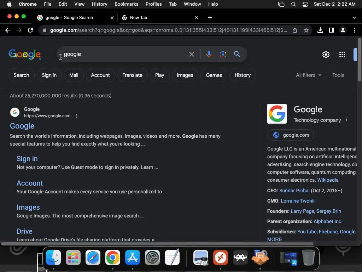Bookmark this page with the star

pyautogui.click(x=306, y=30)
